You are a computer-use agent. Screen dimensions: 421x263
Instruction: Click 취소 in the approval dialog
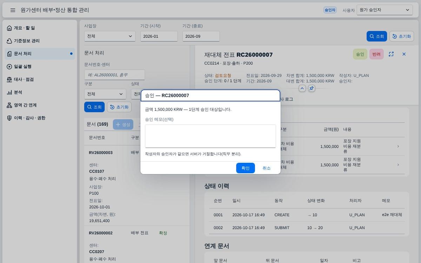click(x=267, y=168)
